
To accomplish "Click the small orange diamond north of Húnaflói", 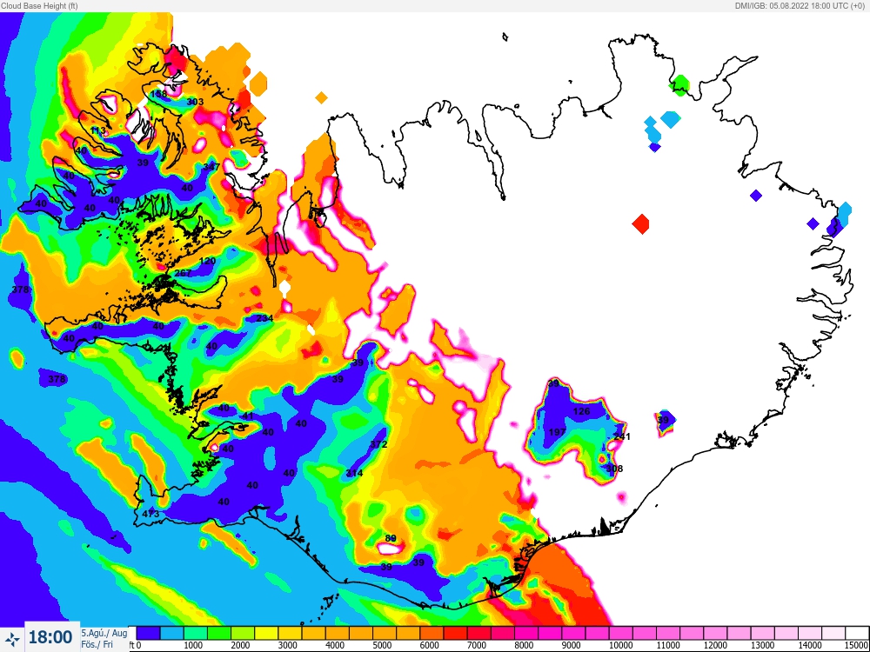I will [x=321, y=98].
